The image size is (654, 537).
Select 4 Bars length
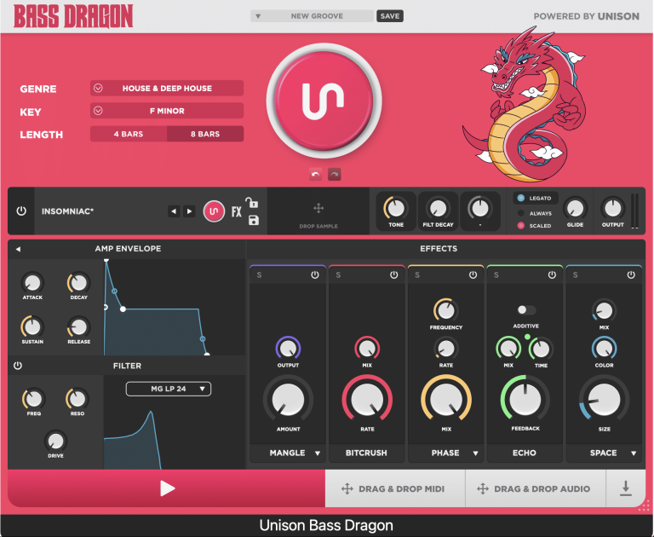coord(129,134)
